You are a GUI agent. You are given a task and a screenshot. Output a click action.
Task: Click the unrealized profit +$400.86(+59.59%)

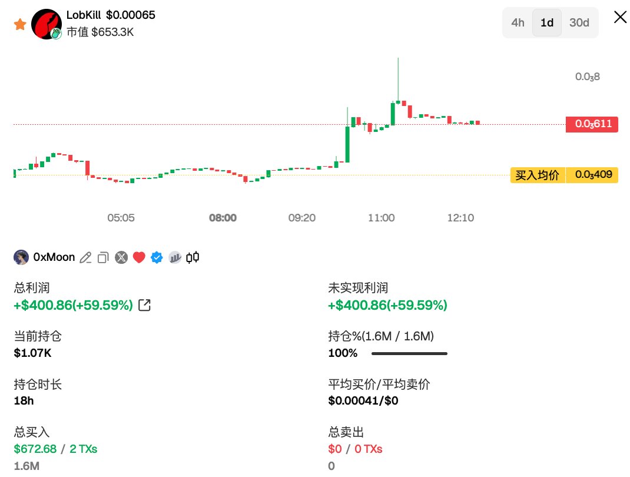click(x=387, y=306)
